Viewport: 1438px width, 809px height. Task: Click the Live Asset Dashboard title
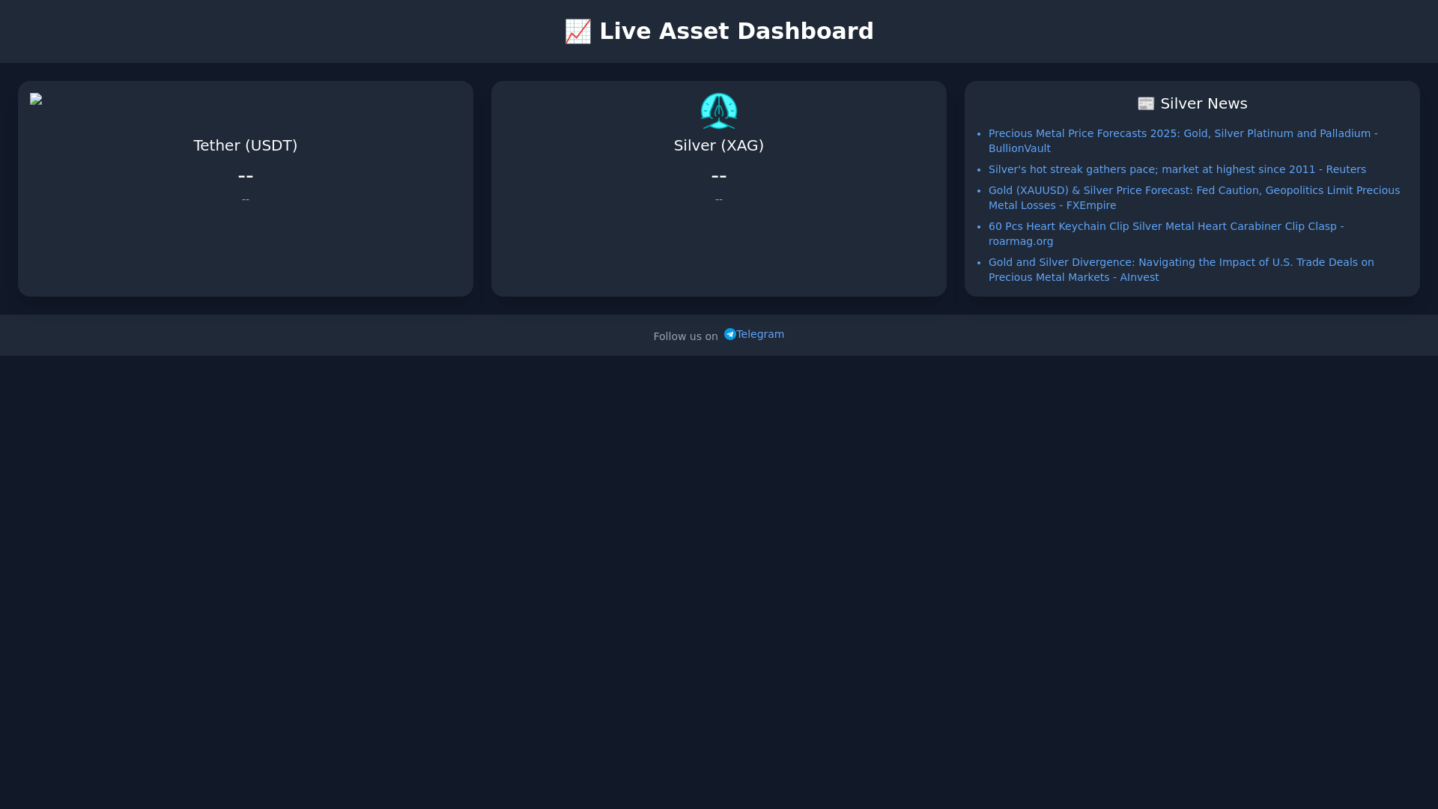coord(719,31)
